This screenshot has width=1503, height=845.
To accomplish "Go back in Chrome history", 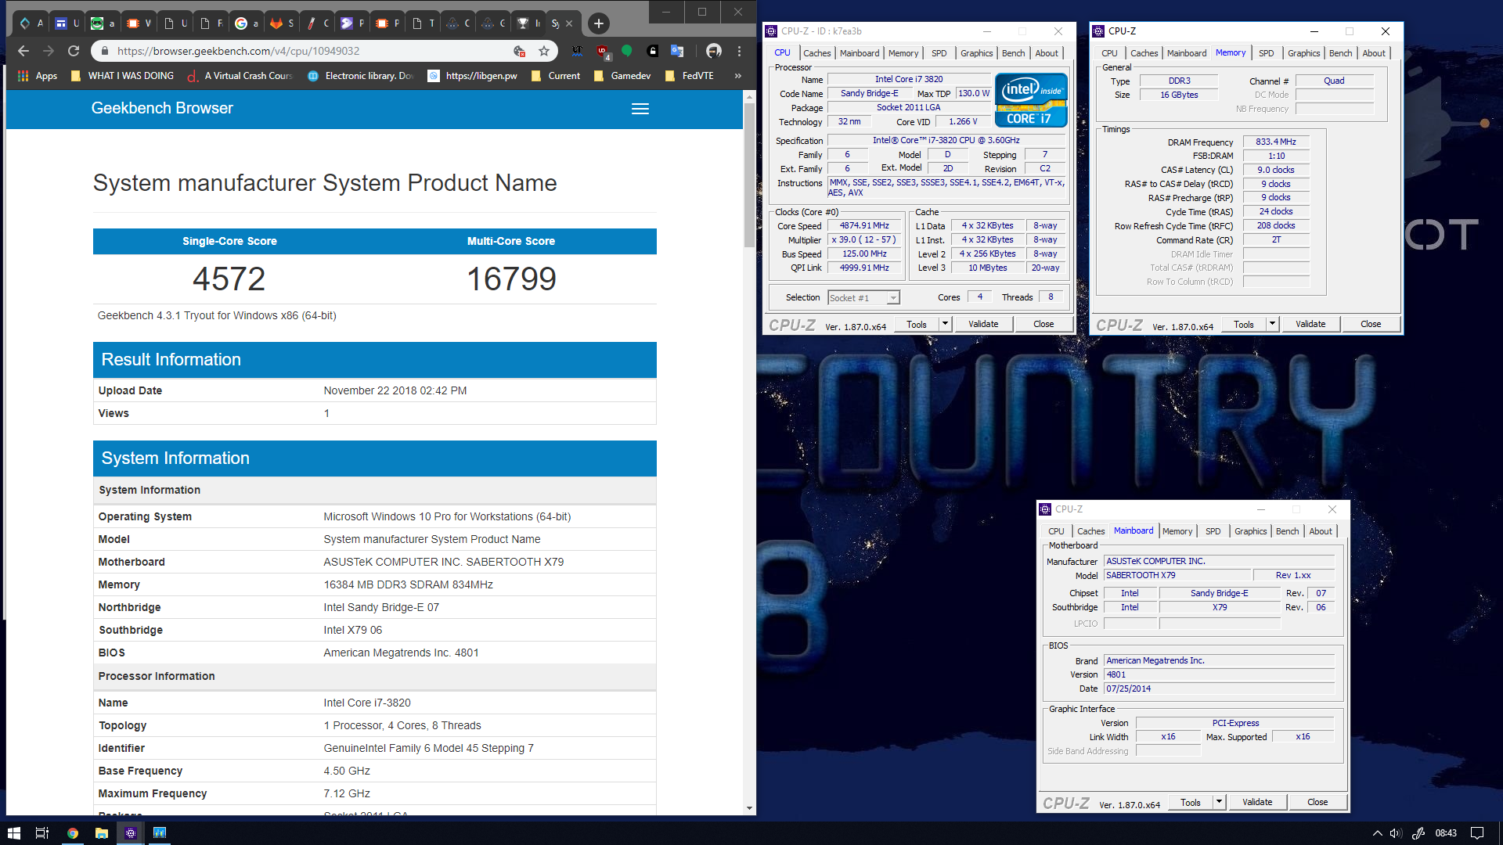I will 23,51.
